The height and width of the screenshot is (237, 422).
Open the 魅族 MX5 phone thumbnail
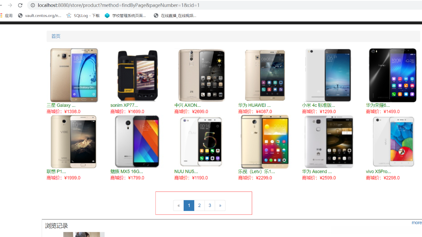(x=137, y=141)
